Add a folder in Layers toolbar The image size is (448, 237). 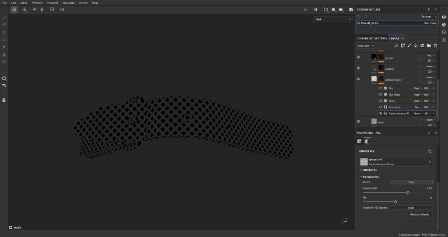point(429,45)
